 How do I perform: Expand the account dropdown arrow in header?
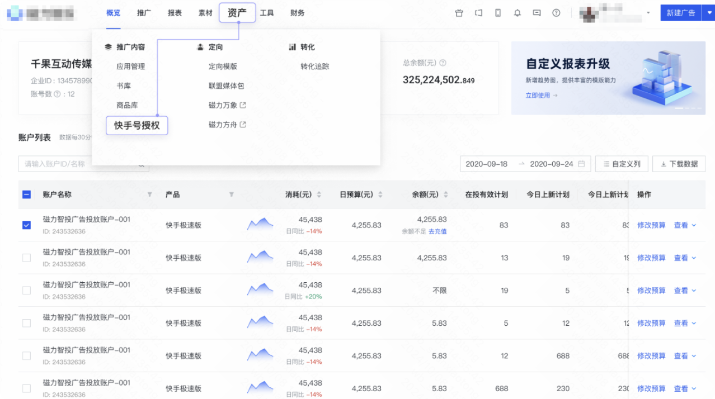pos(648,13)
